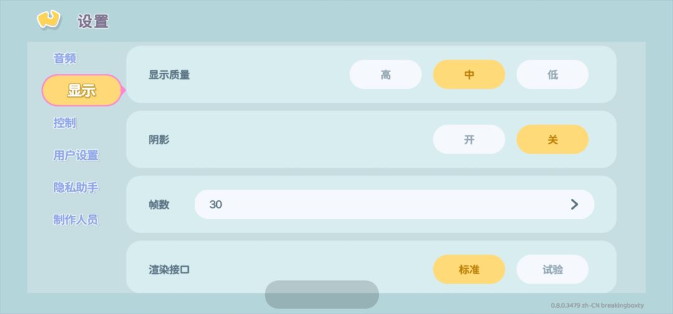The image size is (673, 314).
Task: Set display quality to 中
Action: click(469, 75)
